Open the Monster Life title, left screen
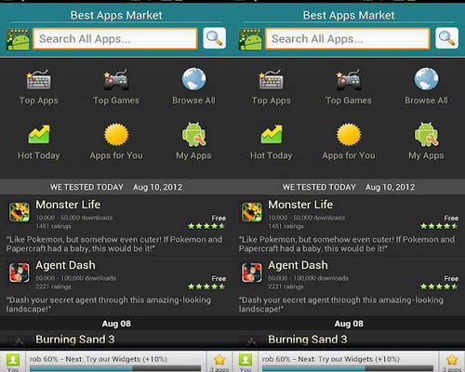 tap(68, 205)
